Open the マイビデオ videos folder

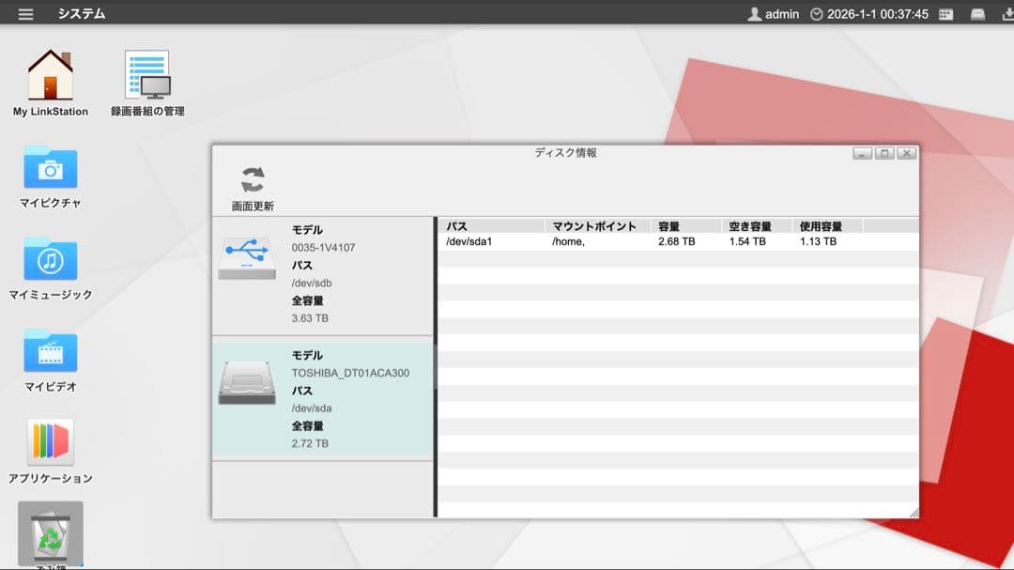(47, 352)
